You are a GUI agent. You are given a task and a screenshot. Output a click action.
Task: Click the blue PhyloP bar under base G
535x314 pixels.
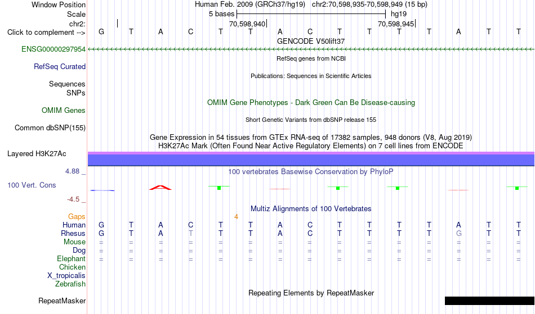[x=102, y=190]
